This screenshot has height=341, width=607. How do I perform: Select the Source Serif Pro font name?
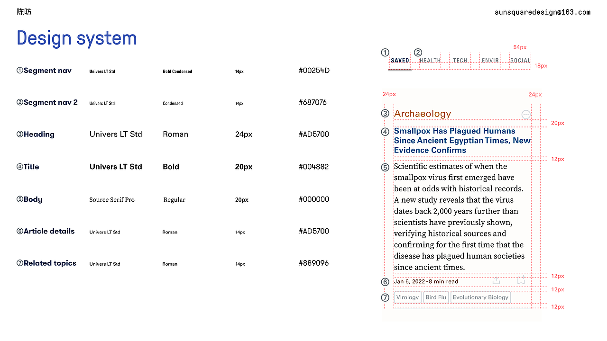pyautogui.click(x=112, y=200)
